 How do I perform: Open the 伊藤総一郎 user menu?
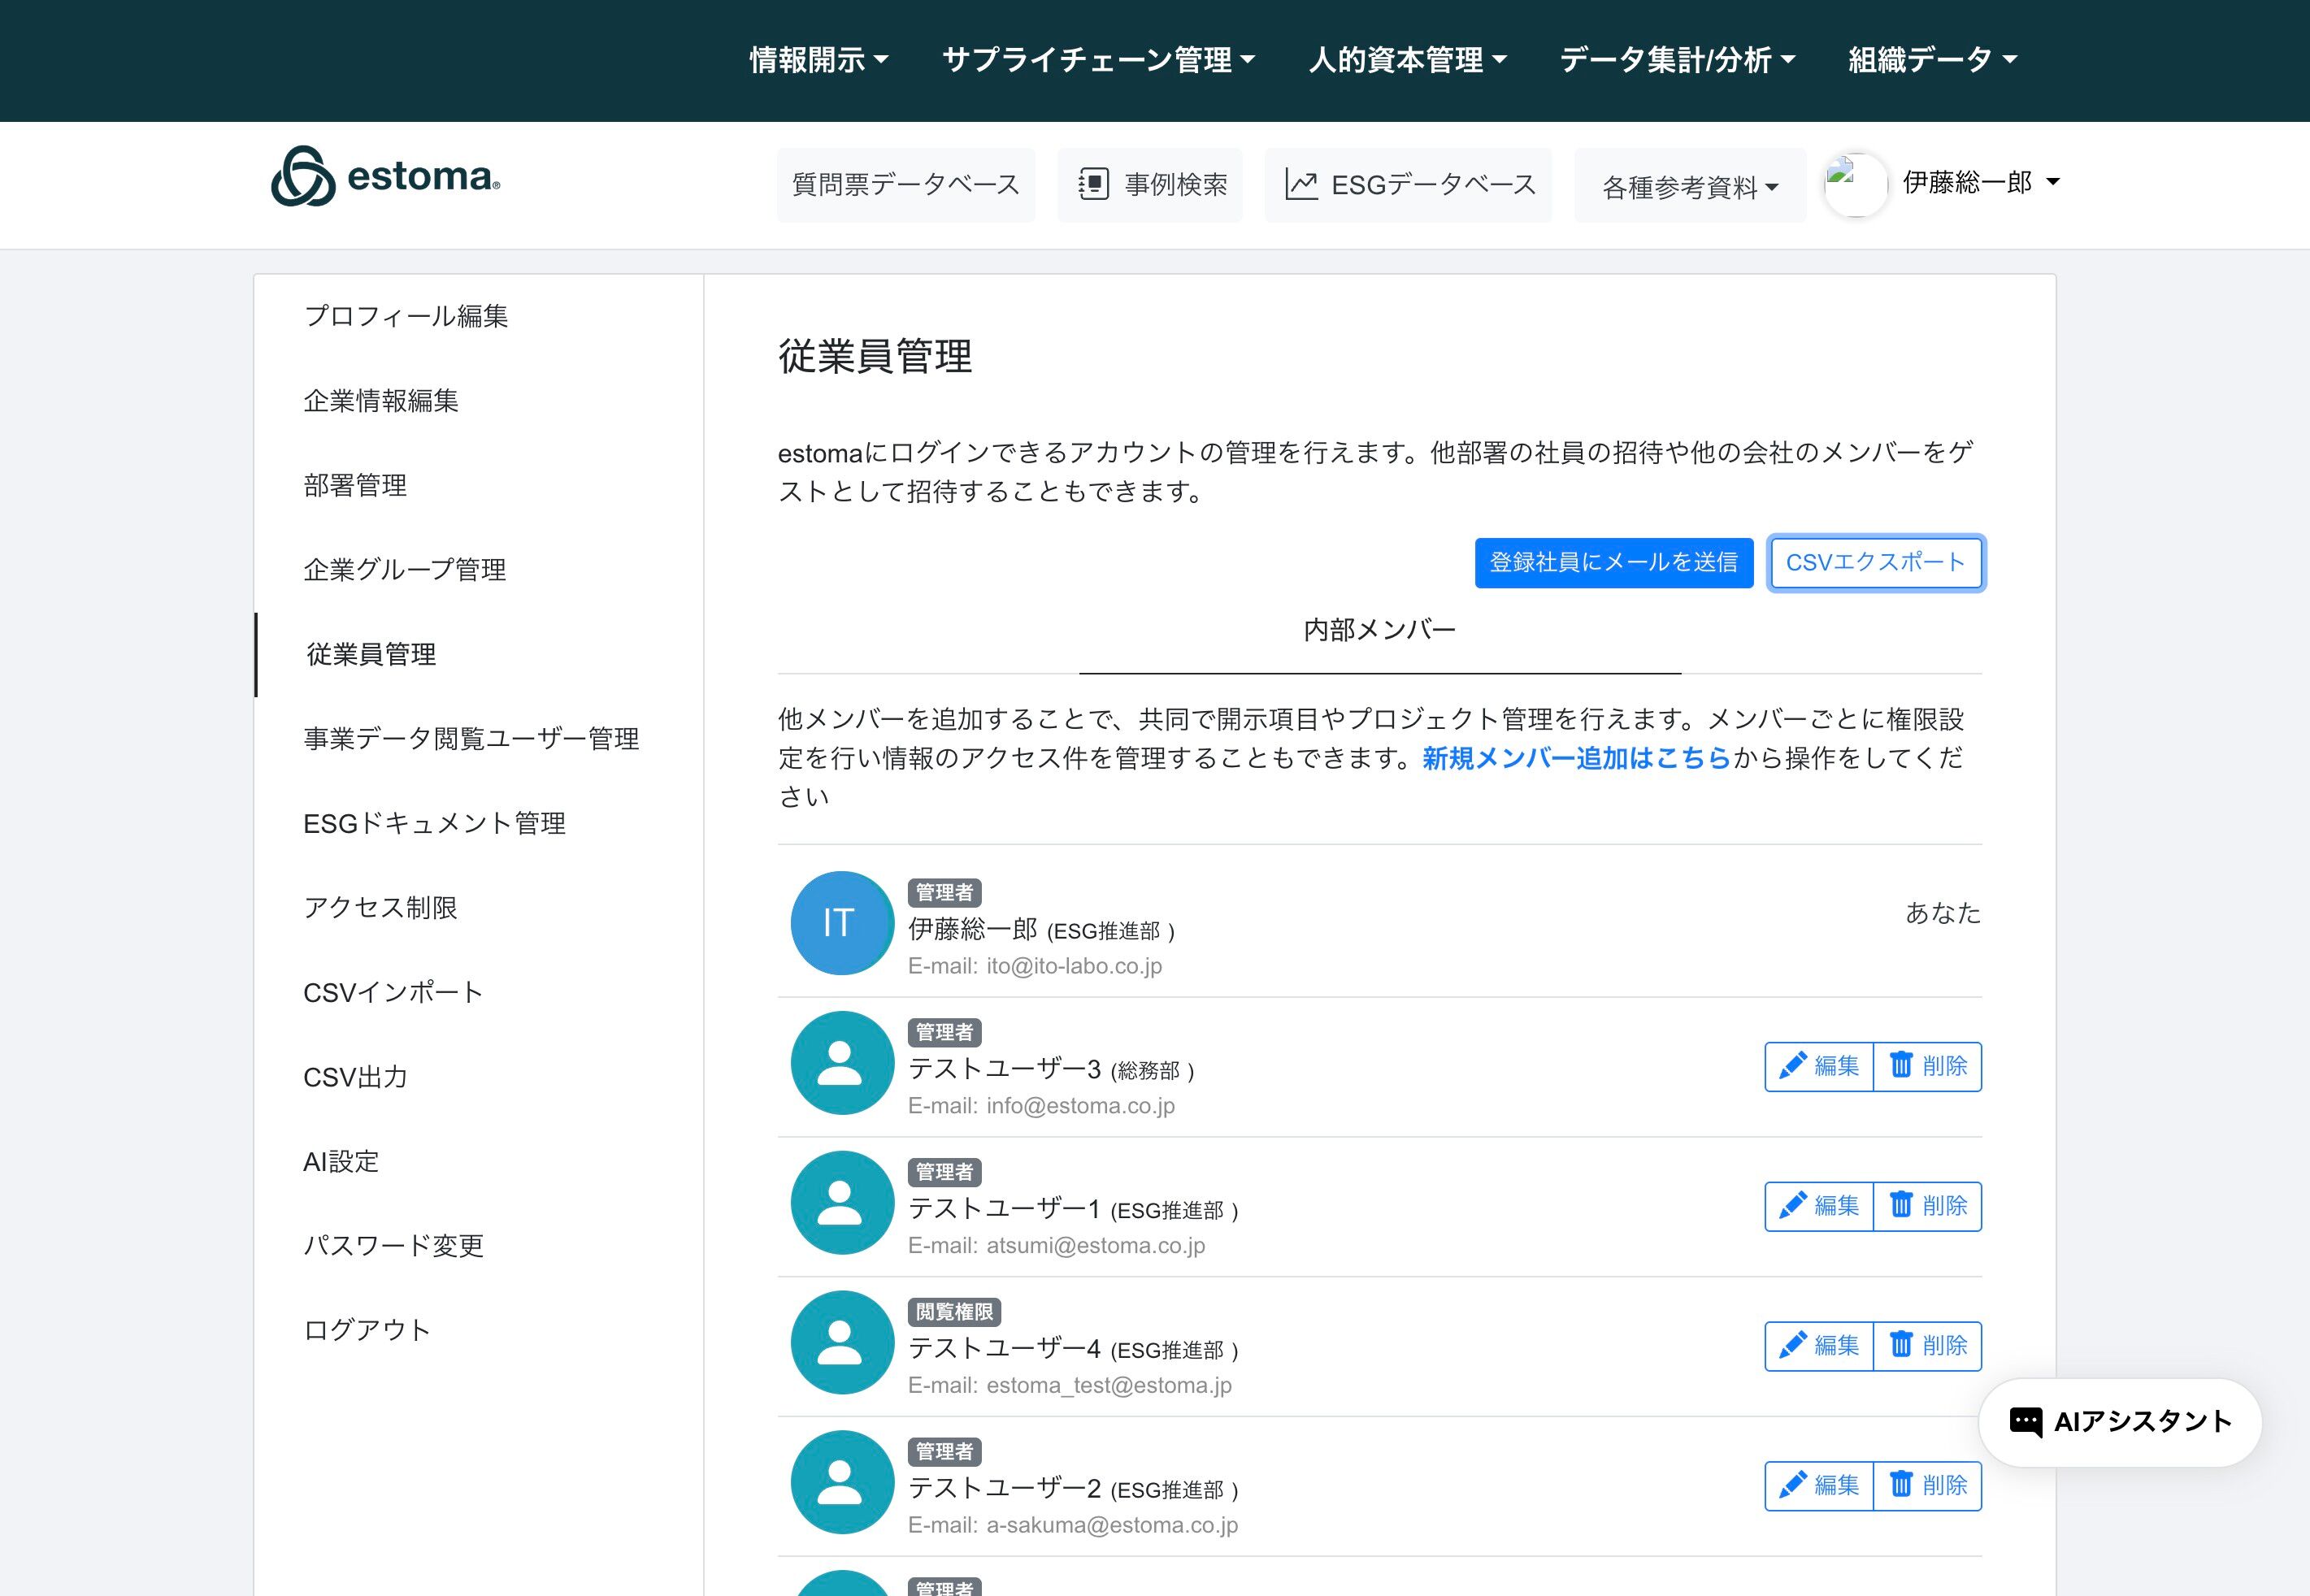(x=1980, y=182)
